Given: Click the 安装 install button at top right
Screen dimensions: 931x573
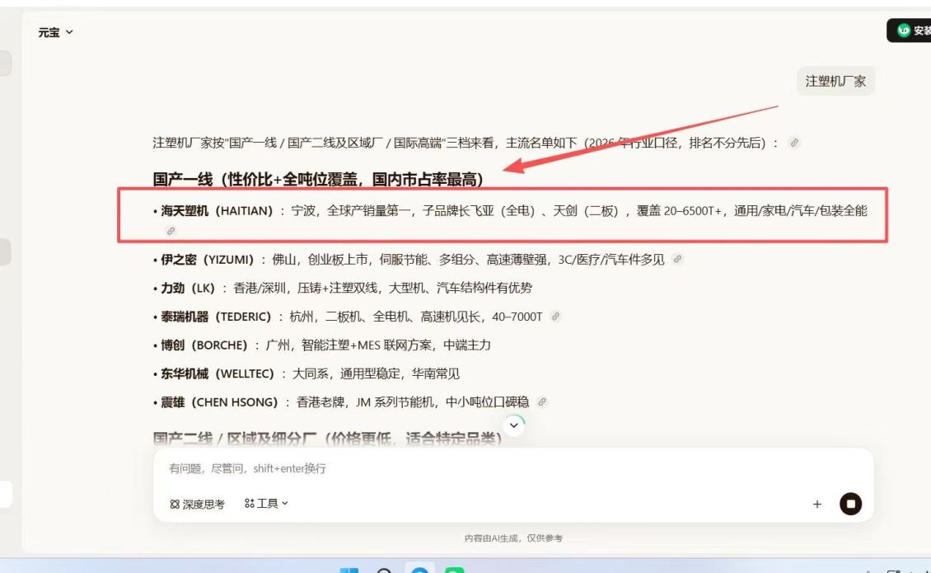Looking at the screenshot, I should [910, 31].
